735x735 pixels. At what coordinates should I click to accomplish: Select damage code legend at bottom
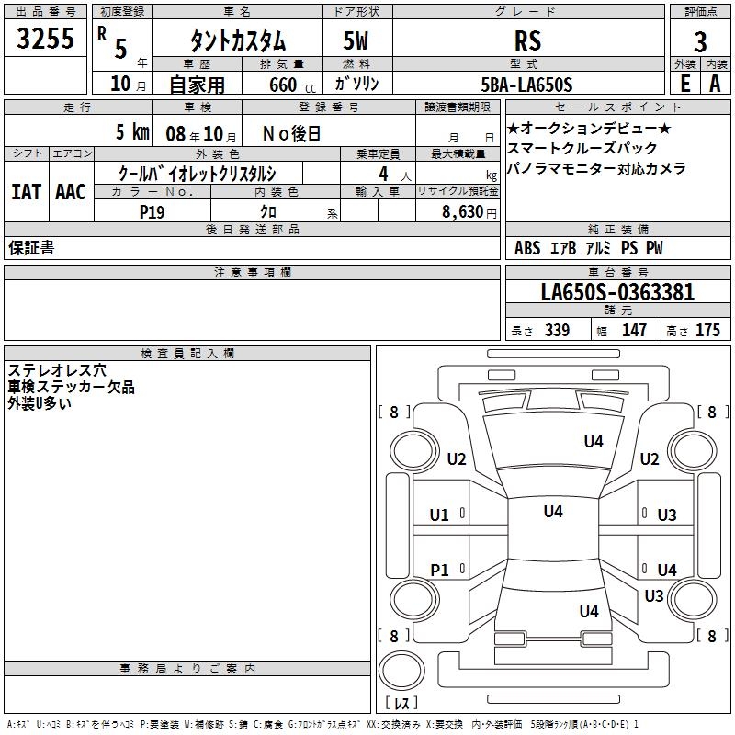[322, 725]
